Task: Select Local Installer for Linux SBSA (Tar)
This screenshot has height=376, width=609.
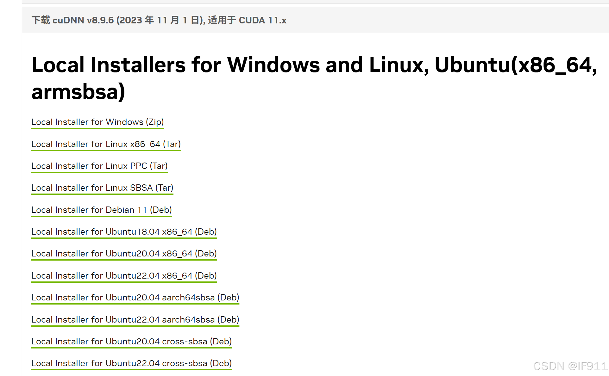Action: point(102,188)
